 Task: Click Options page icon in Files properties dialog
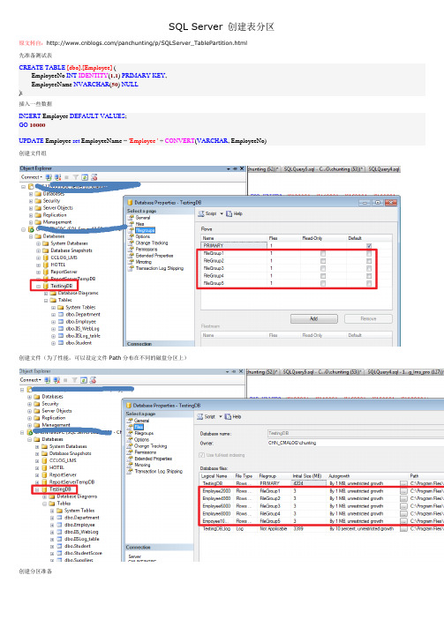(x=130, y=439)
